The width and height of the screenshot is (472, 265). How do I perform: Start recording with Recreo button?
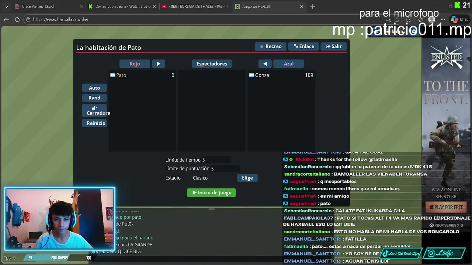click(271, 46)
